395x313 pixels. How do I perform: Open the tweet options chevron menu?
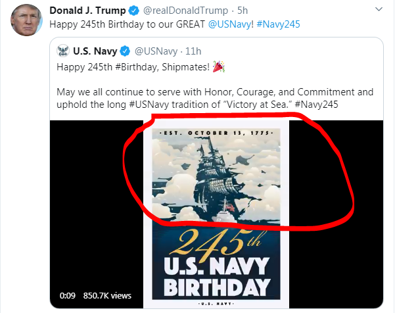(x=377, y=11)
